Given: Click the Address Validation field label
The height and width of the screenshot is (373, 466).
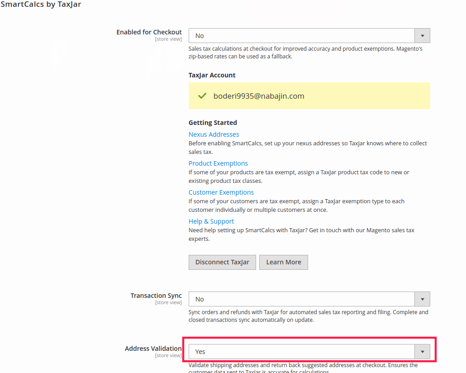Looking at the screenshot, I should click(x=153, y=349).
